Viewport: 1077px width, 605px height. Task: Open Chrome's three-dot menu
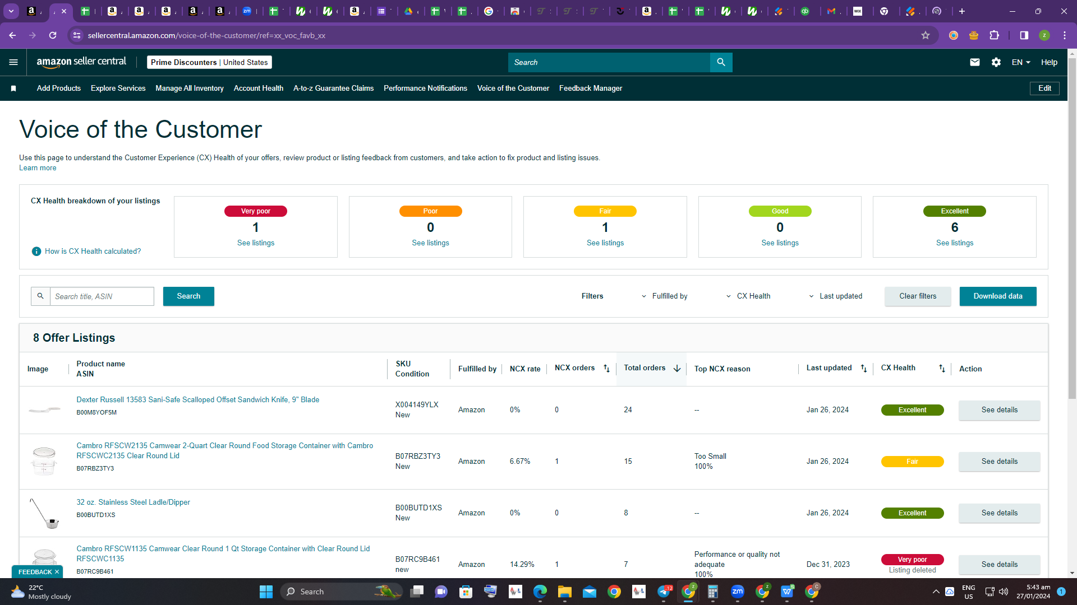coord(1065,35)
